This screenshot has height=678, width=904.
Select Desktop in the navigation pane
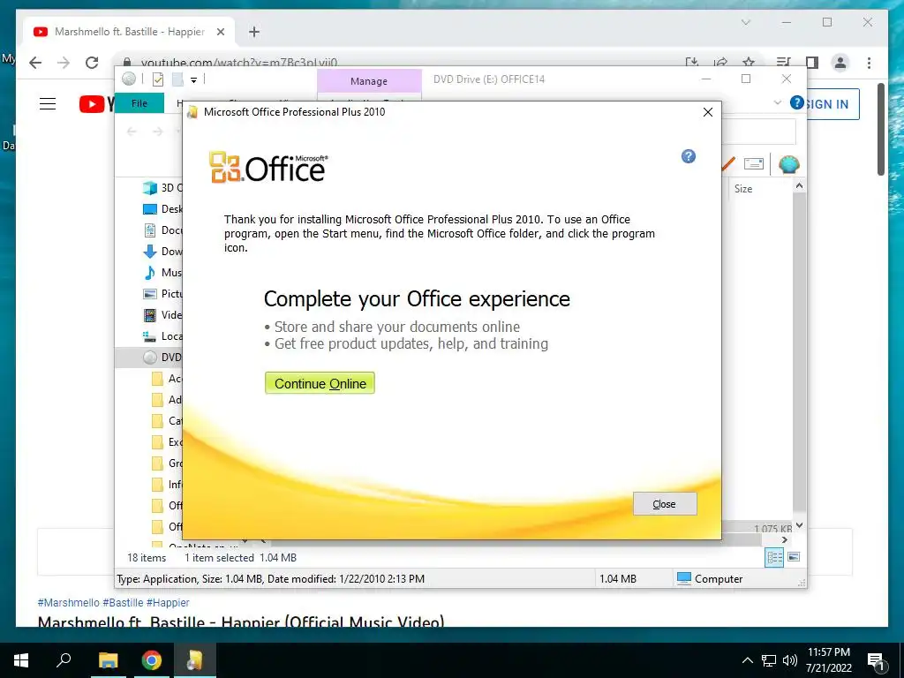click(163, 209)
